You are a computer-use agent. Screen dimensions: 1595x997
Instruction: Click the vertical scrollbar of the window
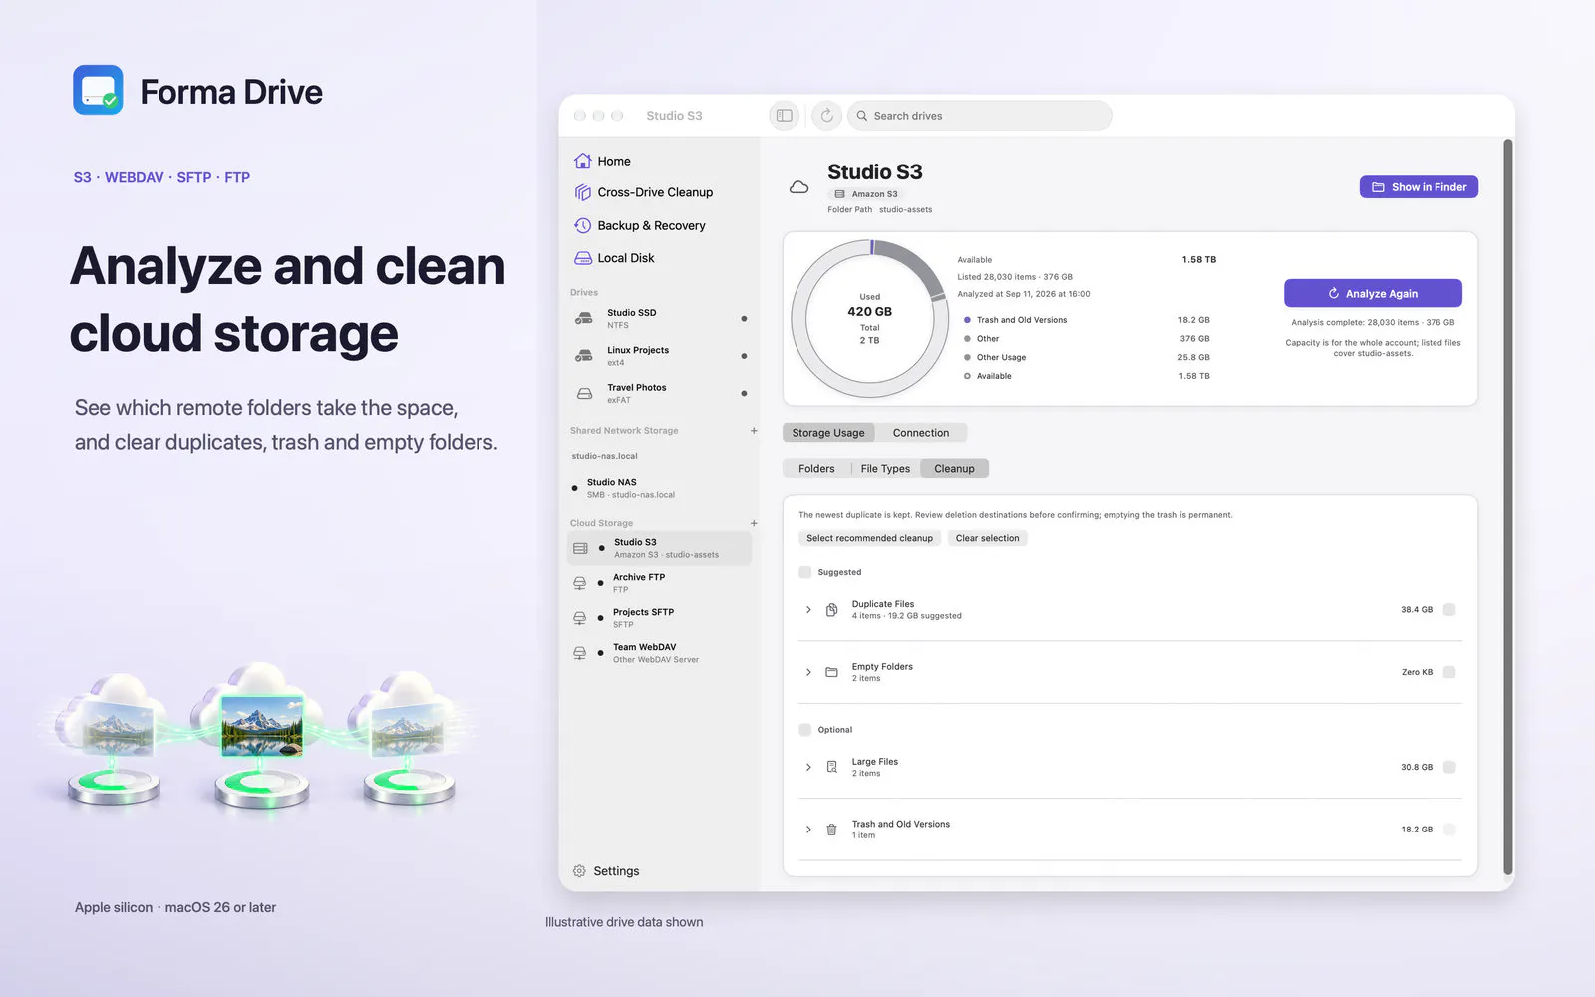click(x=1507, y=507)
